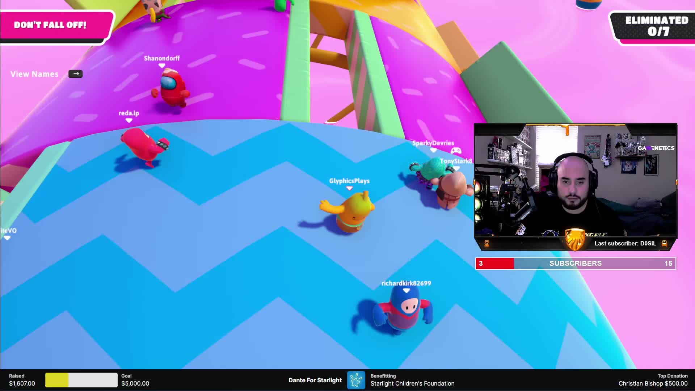The image size is (695, 391).
Task: Click the SUBSCRIBERS goal progress bar
Action: [x=576, y=263]
